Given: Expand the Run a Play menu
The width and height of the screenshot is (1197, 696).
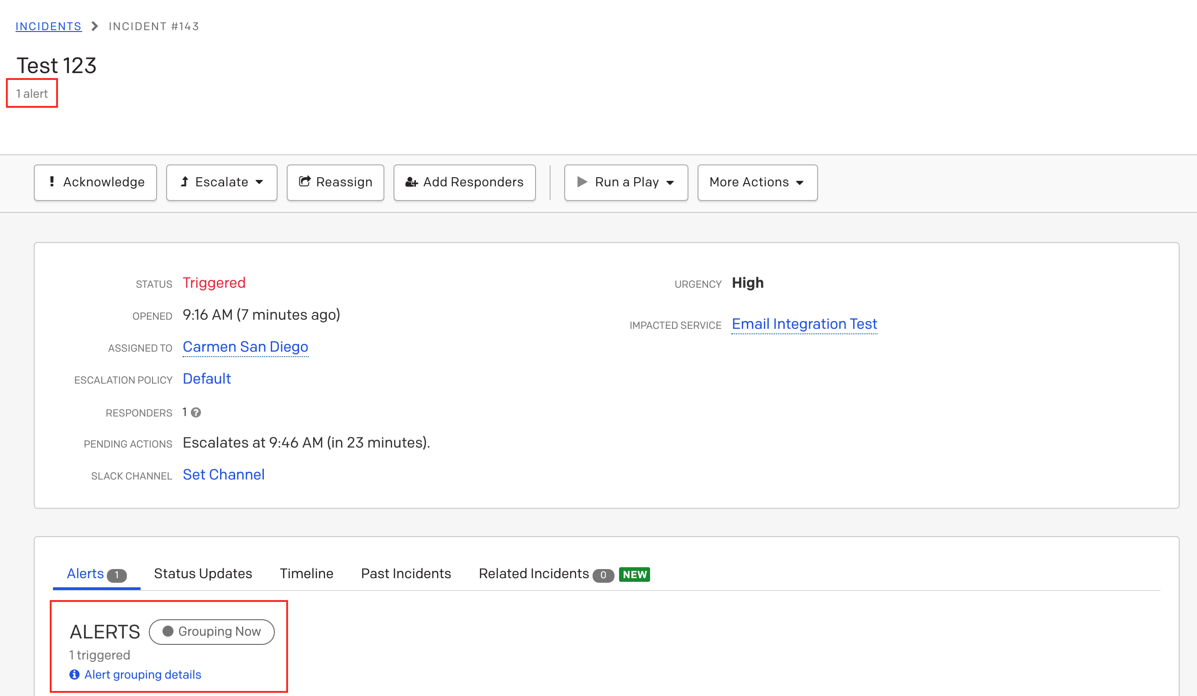Looking at the screenshot, I should pyautogui.click(x=625, y=182).
